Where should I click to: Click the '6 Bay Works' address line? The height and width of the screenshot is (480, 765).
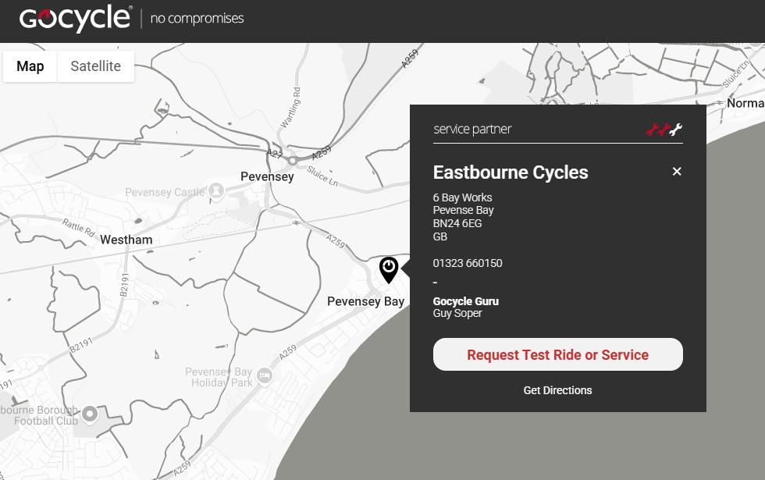[x=462, y=197]
